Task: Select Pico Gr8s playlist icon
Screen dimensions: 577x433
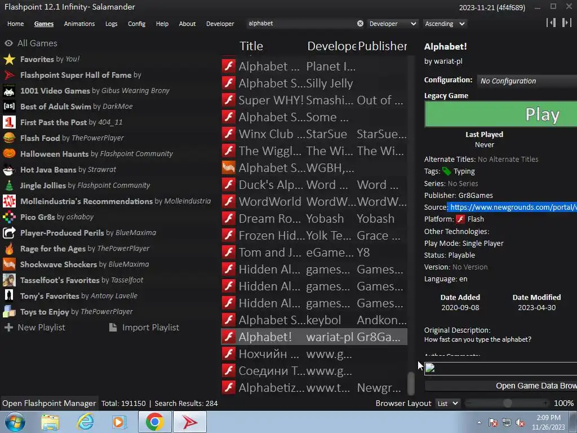Action: (x=9, y=217)
